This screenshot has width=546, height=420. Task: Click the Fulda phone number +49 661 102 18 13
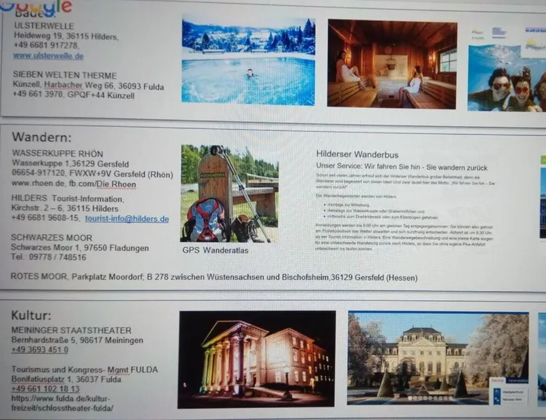coord(46,388)
